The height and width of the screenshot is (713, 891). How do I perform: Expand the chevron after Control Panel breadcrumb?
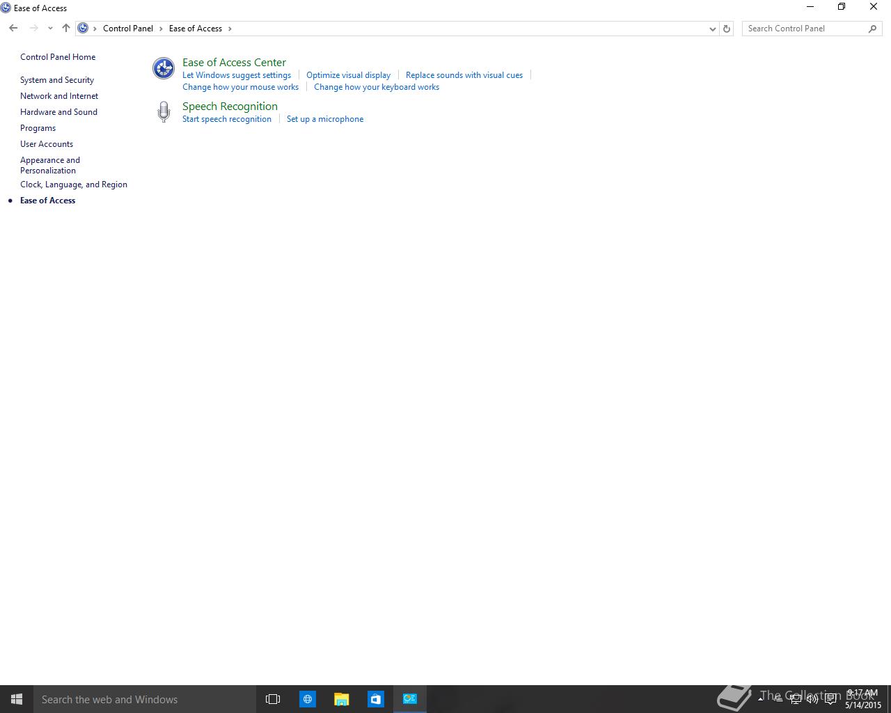point(161,29)
